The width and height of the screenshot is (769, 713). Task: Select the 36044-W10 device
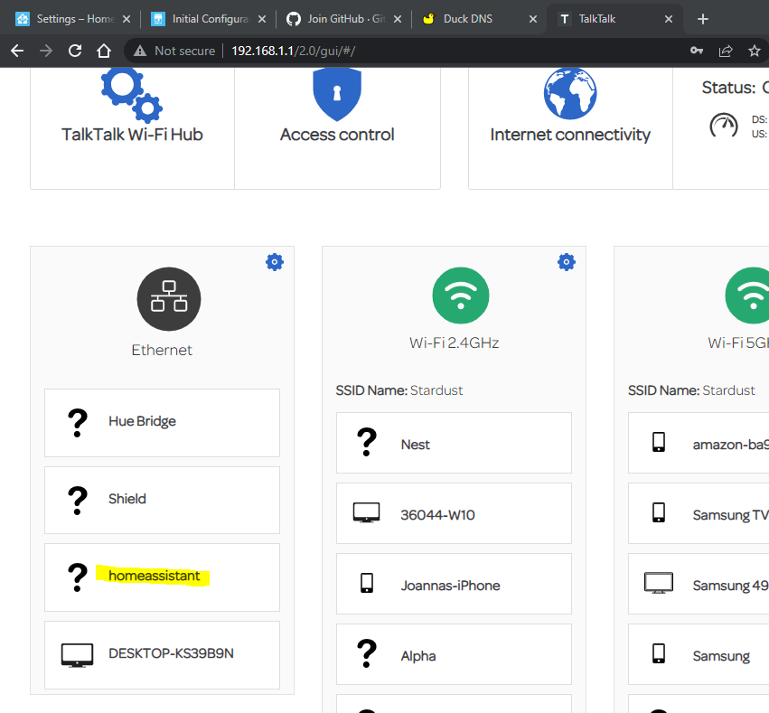tap(455, 513)
